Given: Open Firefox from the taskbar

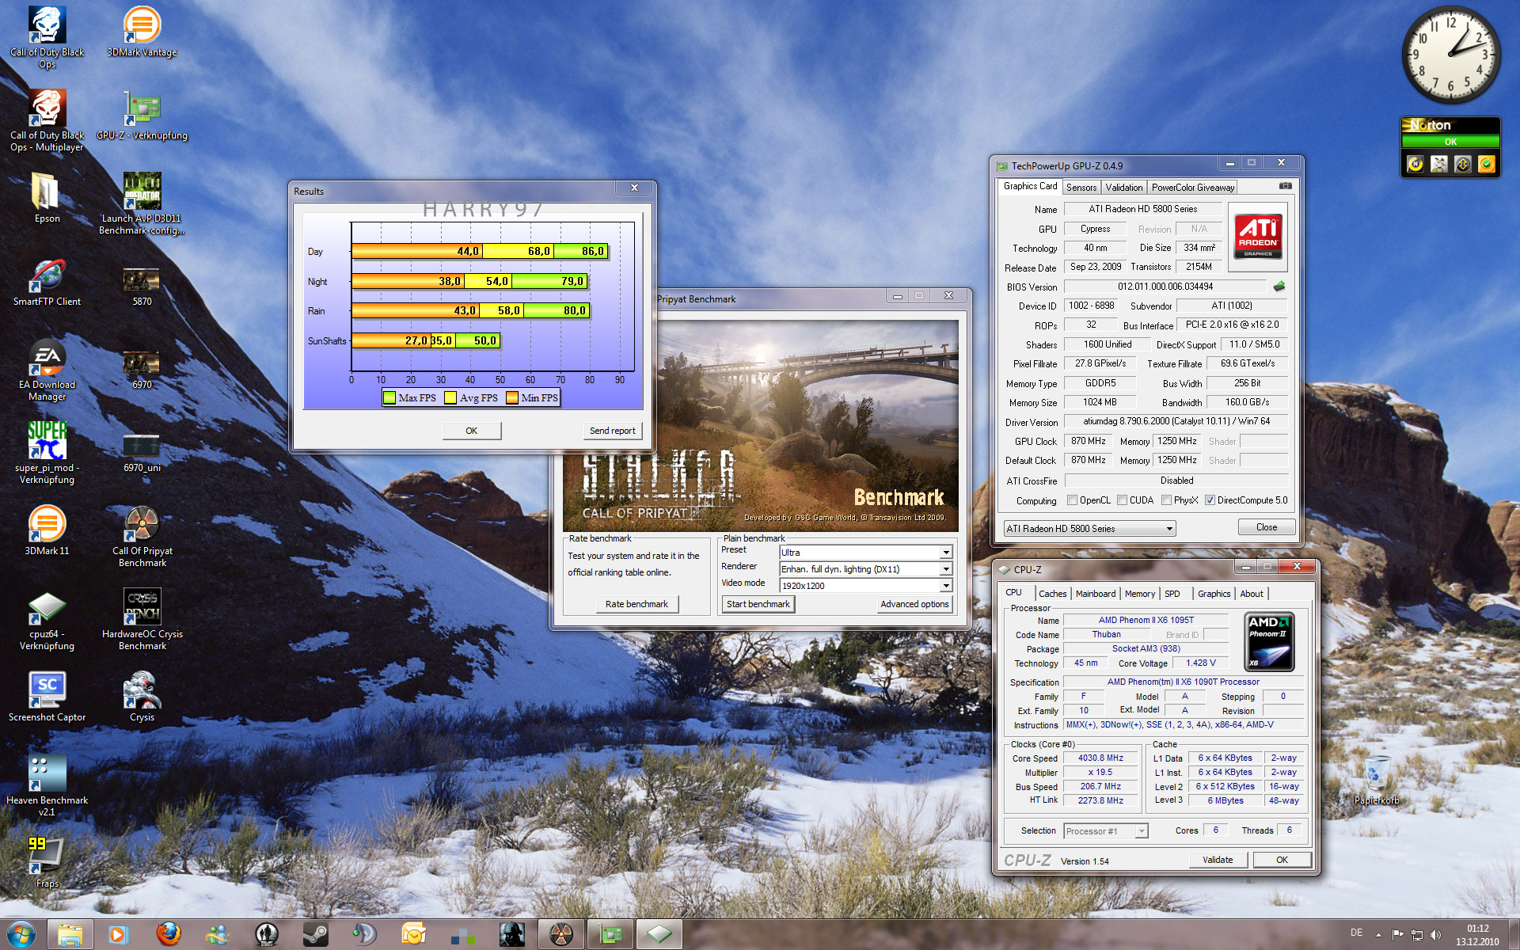Looking at the screenshot, I should point(168,934).
